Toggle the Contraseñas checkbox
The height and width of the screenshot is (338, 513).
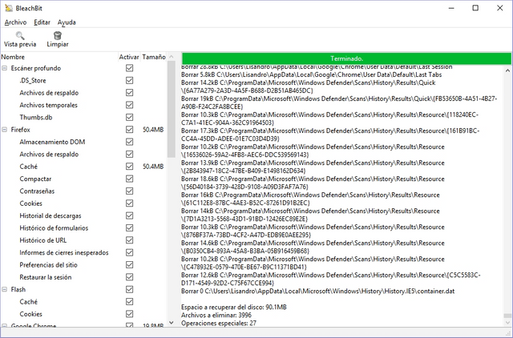130,191
